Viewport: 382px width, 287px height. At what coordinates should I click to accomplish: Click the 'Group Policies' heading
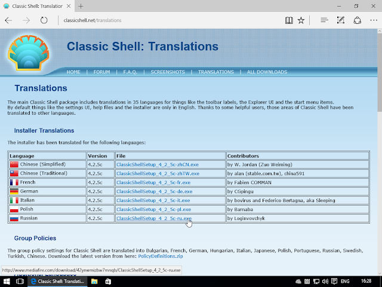point(35,238)
